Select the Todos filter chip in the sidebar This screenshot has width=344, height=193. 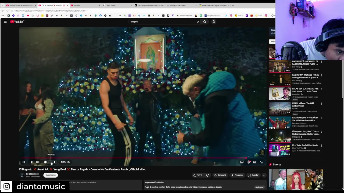(273, 41)
